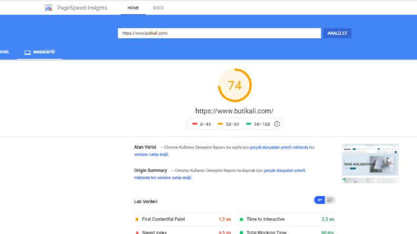Click the First Contentful Paint label
The image size is (417, 234).
(x=164, y=219)
